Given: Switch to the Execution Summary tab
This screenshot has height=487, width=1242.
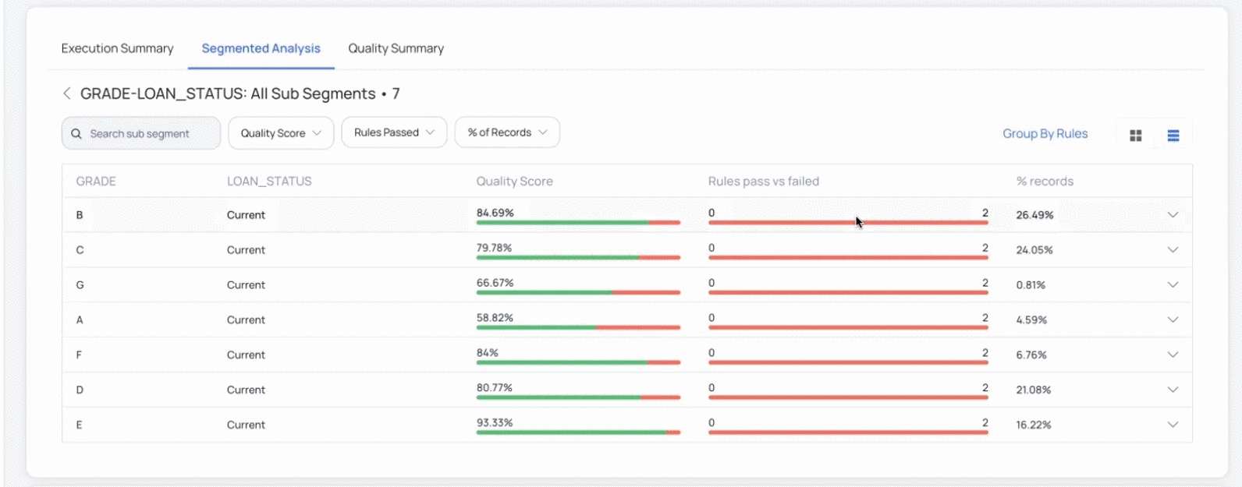Looking at the screenshot, I should (x=117, y=48).
